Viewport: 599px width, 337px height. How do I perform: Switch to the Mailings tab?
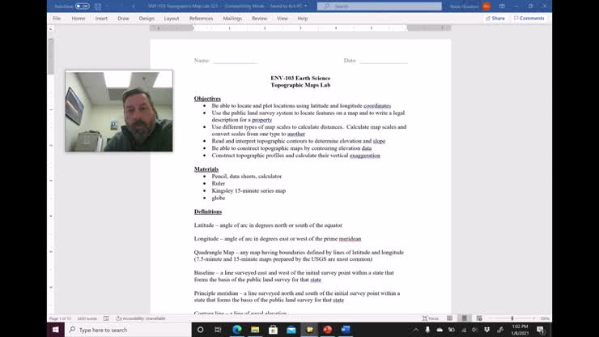coord(232,19)
